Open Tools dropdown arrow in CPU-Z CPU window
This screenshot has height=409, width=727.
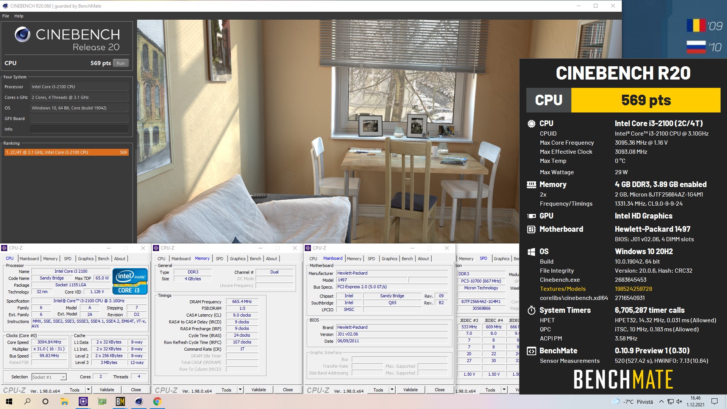pos(88,389)
